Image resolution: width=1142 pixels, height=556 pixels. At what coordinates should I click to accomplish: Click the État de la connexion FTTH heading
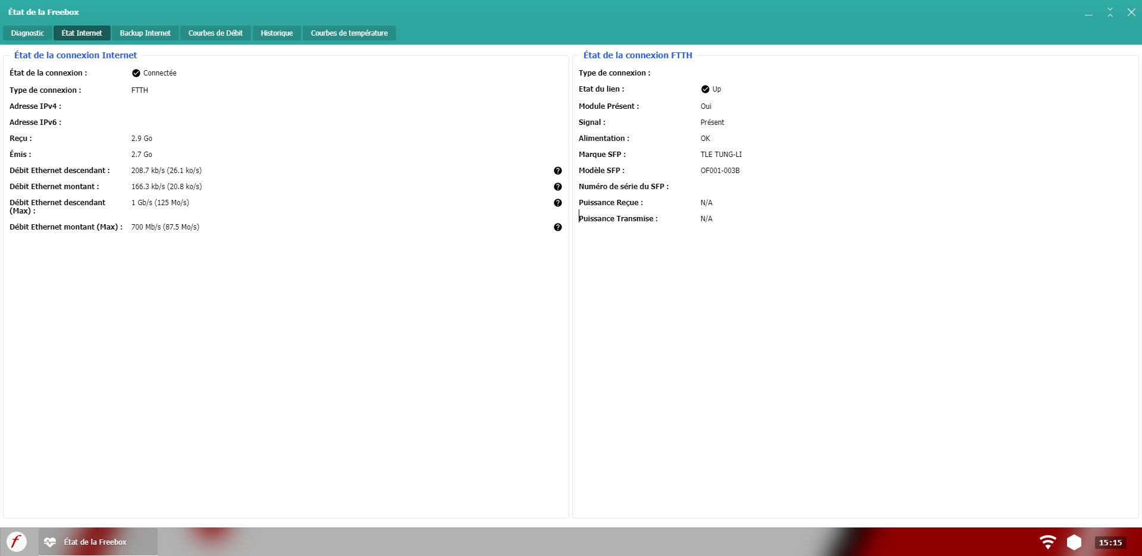(638, 55)
